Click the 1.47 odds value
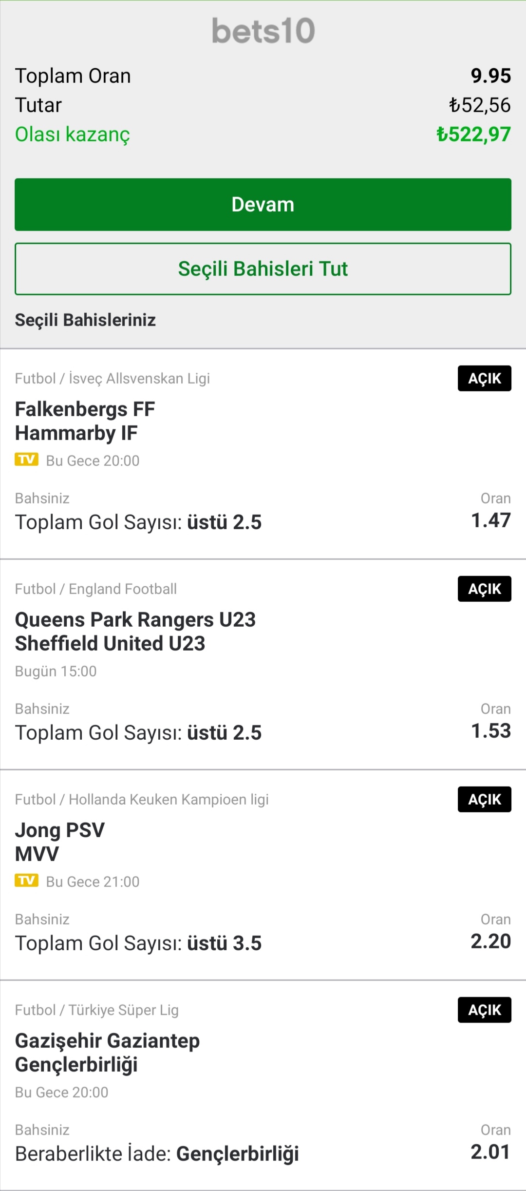This screenshot has width=526, height=1191. click(x=491, y=520)
